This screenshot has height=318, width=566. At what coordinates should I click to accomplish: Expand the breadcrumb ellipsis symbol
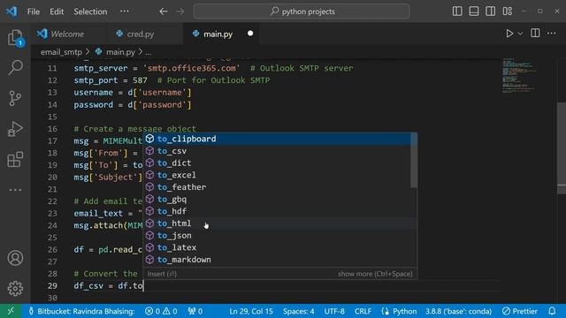coord(149,53)
